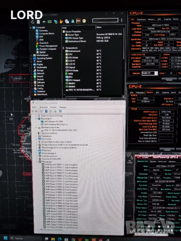Click the Database icon in AIDA64 tree
181x241 pixels.
click(x=35, y=91)
